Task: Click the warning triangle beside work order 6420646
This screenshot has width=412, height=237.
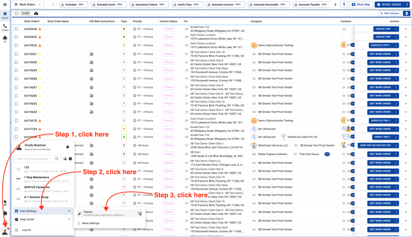Action: pos(40,29)
